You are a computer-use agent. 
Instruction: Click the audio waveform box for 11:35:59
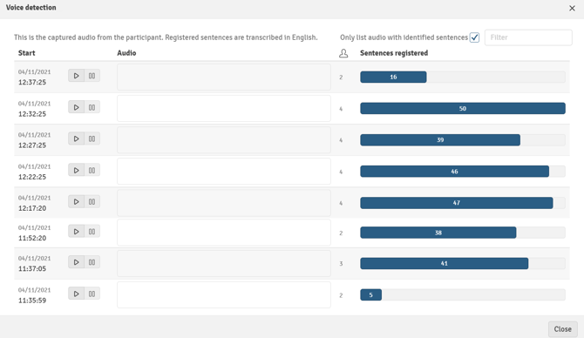coord(224,294)
